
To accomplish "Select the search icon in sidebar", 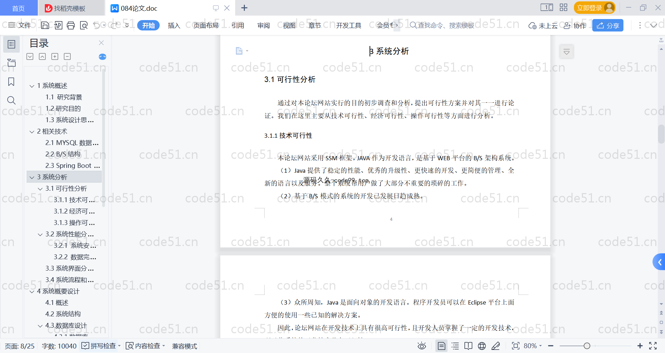I will (11, 100).
